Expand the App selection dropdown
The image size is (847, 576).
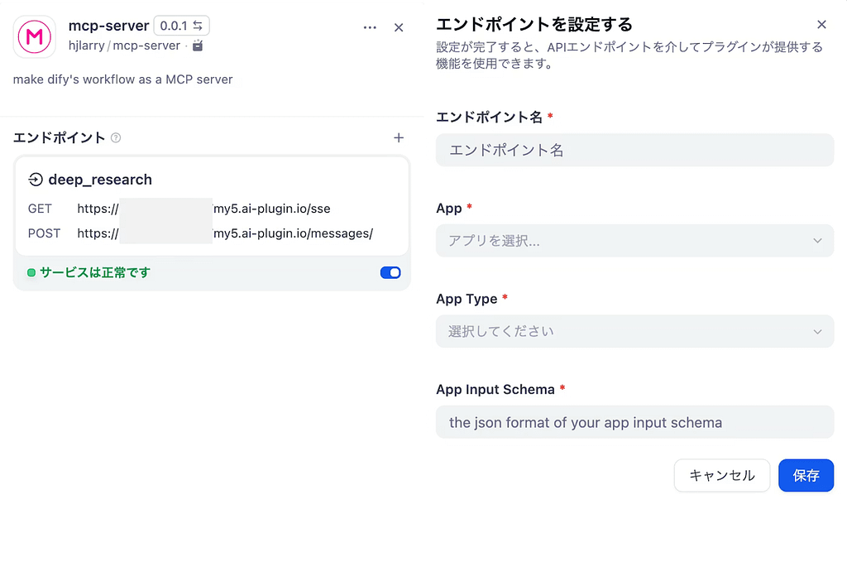tap(634, 241)
